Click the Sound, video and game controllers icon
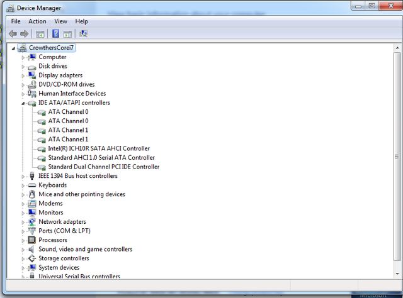 [x=31, y=249]
